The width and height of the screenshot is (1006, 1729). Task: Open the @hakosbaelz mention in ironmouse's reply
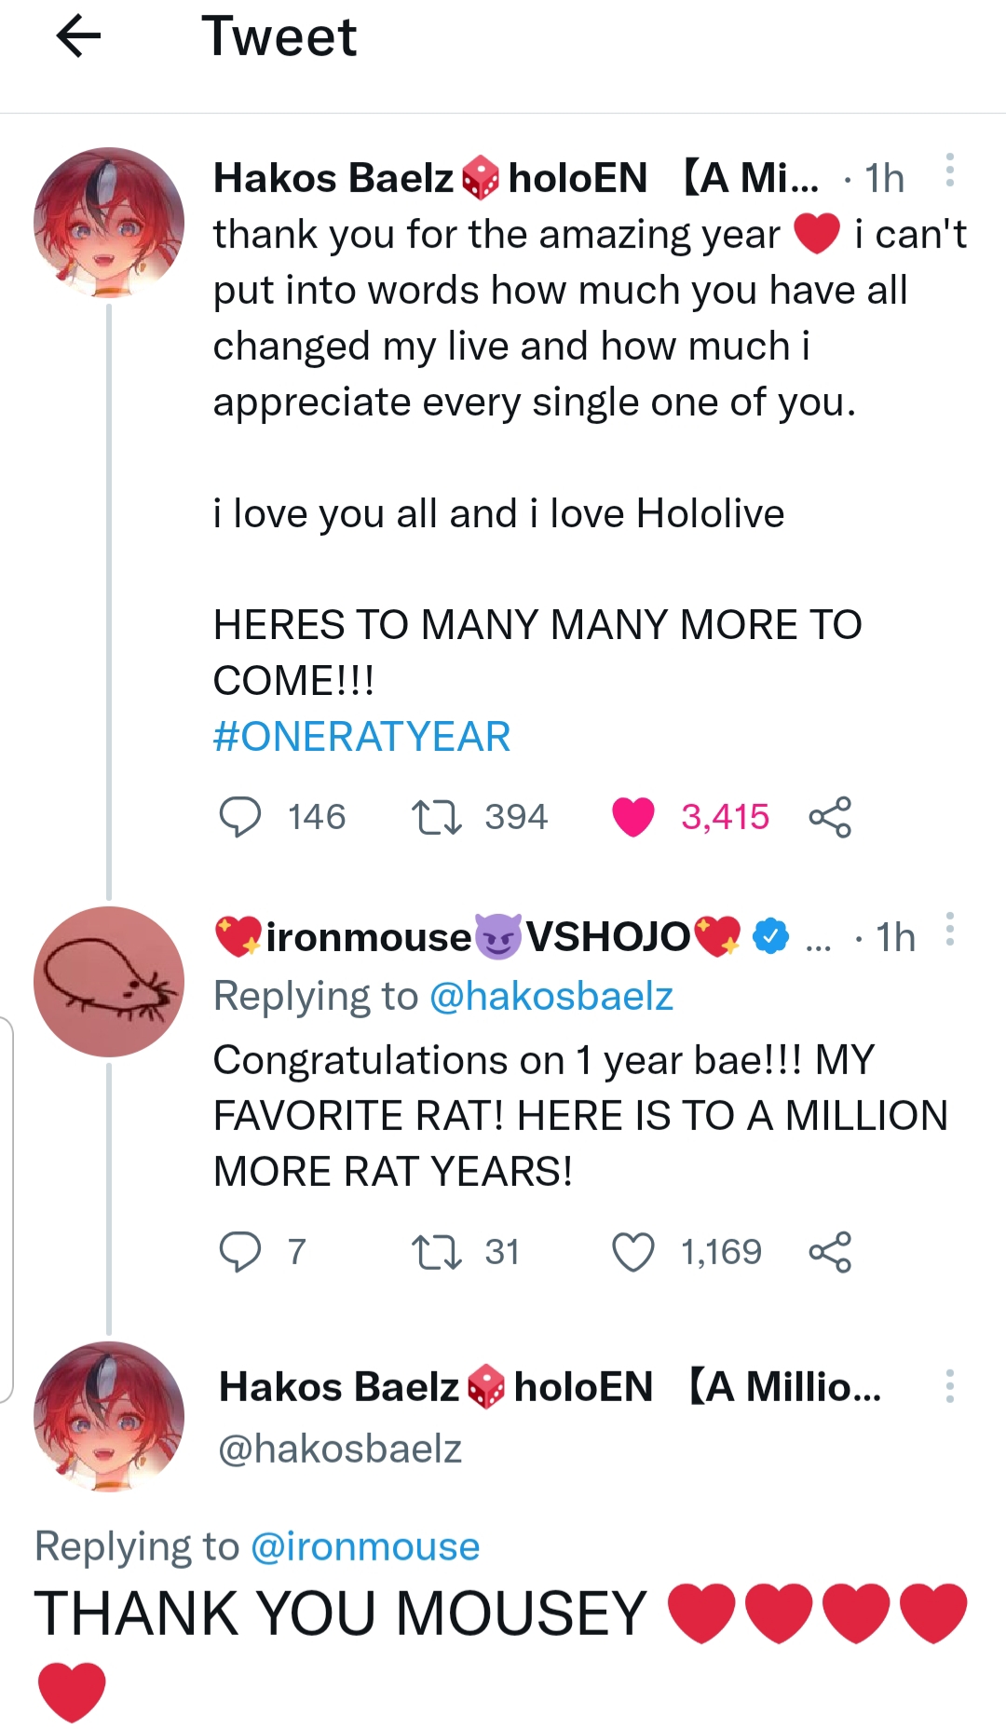point(551,996)
